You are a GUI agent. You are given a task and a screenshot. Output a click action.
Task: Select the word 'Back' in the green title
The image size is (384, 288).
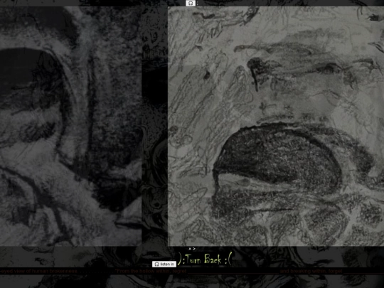click(213, 259)
